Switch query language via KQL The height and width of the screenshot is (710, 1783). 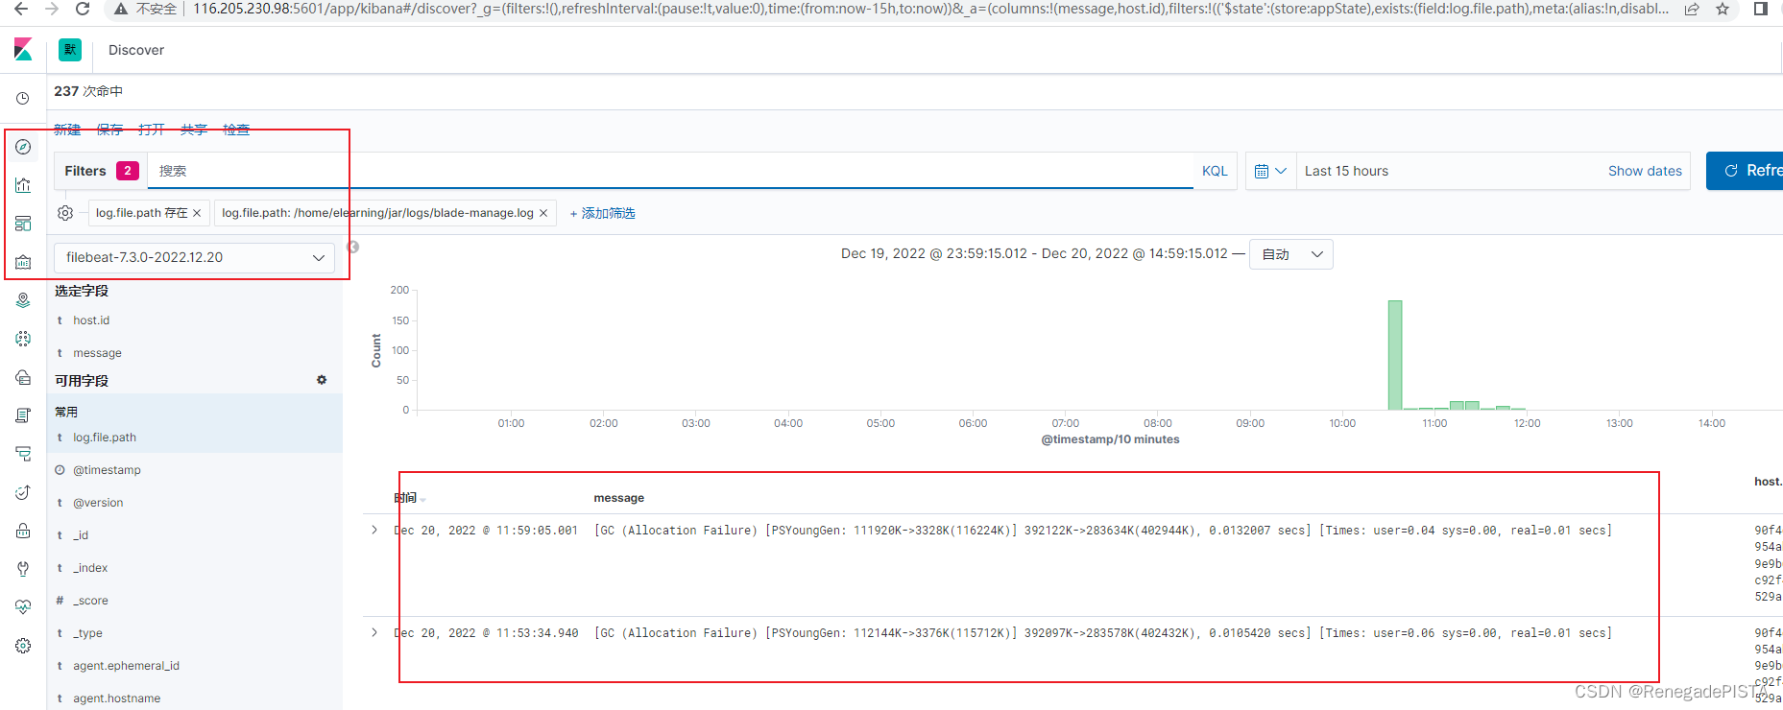click(x=1215, y=171)
